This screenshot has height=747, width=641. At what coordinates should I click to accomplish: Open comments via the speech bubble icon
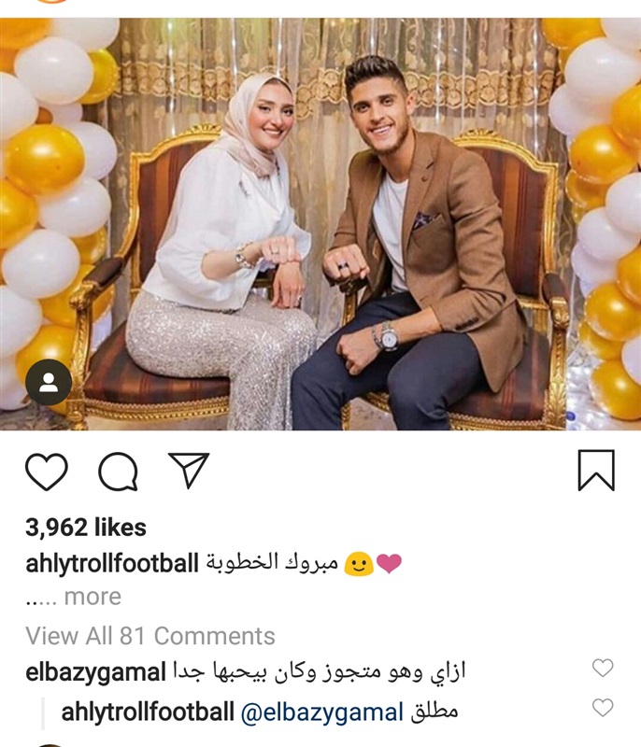pos(118,472)
